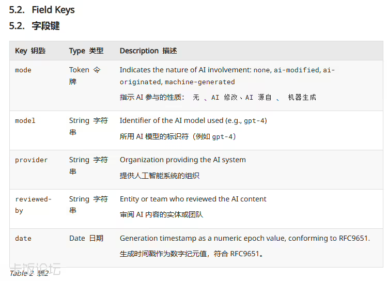Screen dimensions: 387x281
Task: Click the Chinese description in the reviewed-by row
Action: coord(162,214)
